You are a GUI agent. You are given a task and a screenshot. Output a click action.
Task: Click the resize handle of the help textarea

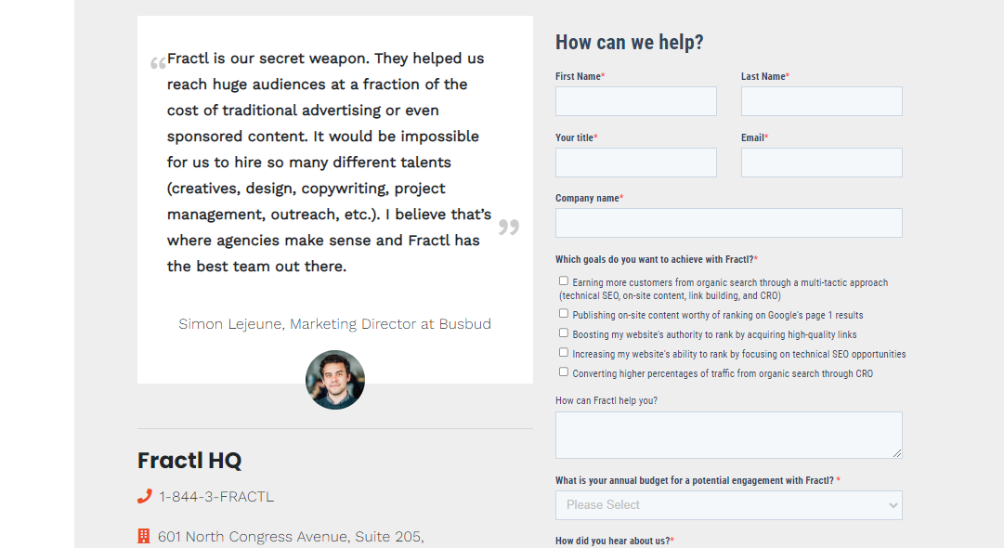click(897, 453)
